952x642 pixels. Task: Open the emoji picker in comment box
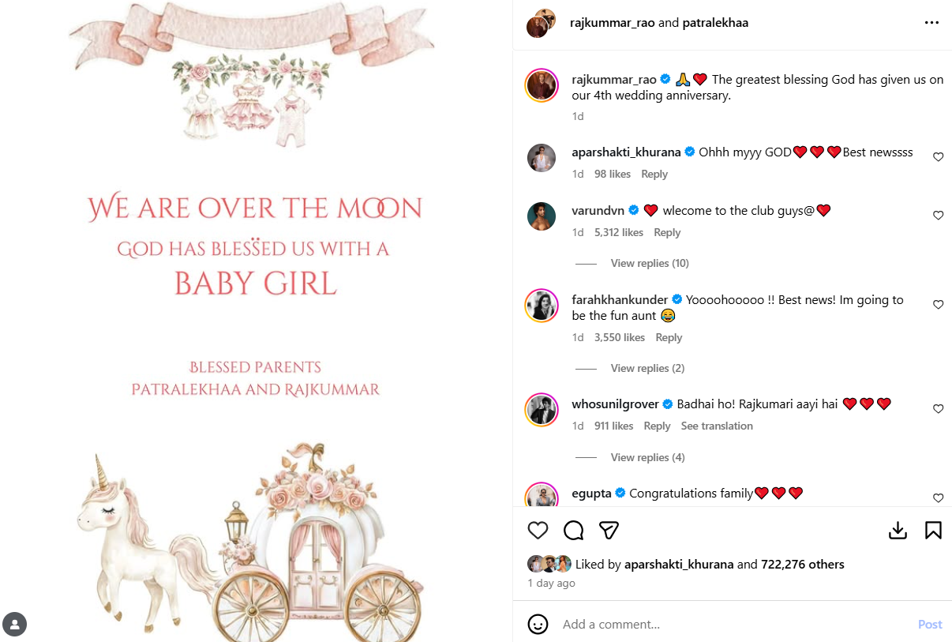coord(538,624)
